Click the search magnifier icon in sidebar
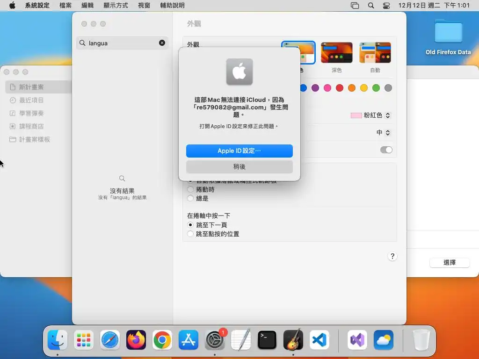Screen dimensions: 479x359 pyautogui.click(x=82, y=43)
